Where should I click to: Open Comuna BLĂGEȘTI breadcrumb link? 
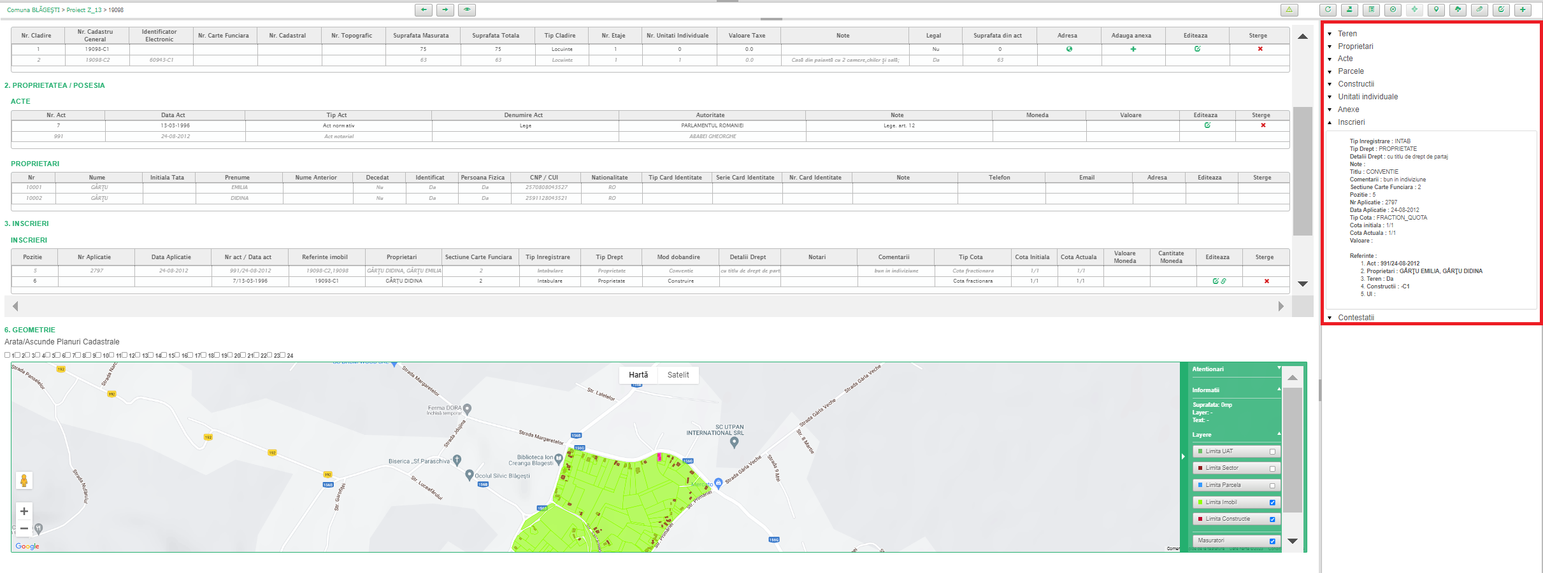[33, 10]
